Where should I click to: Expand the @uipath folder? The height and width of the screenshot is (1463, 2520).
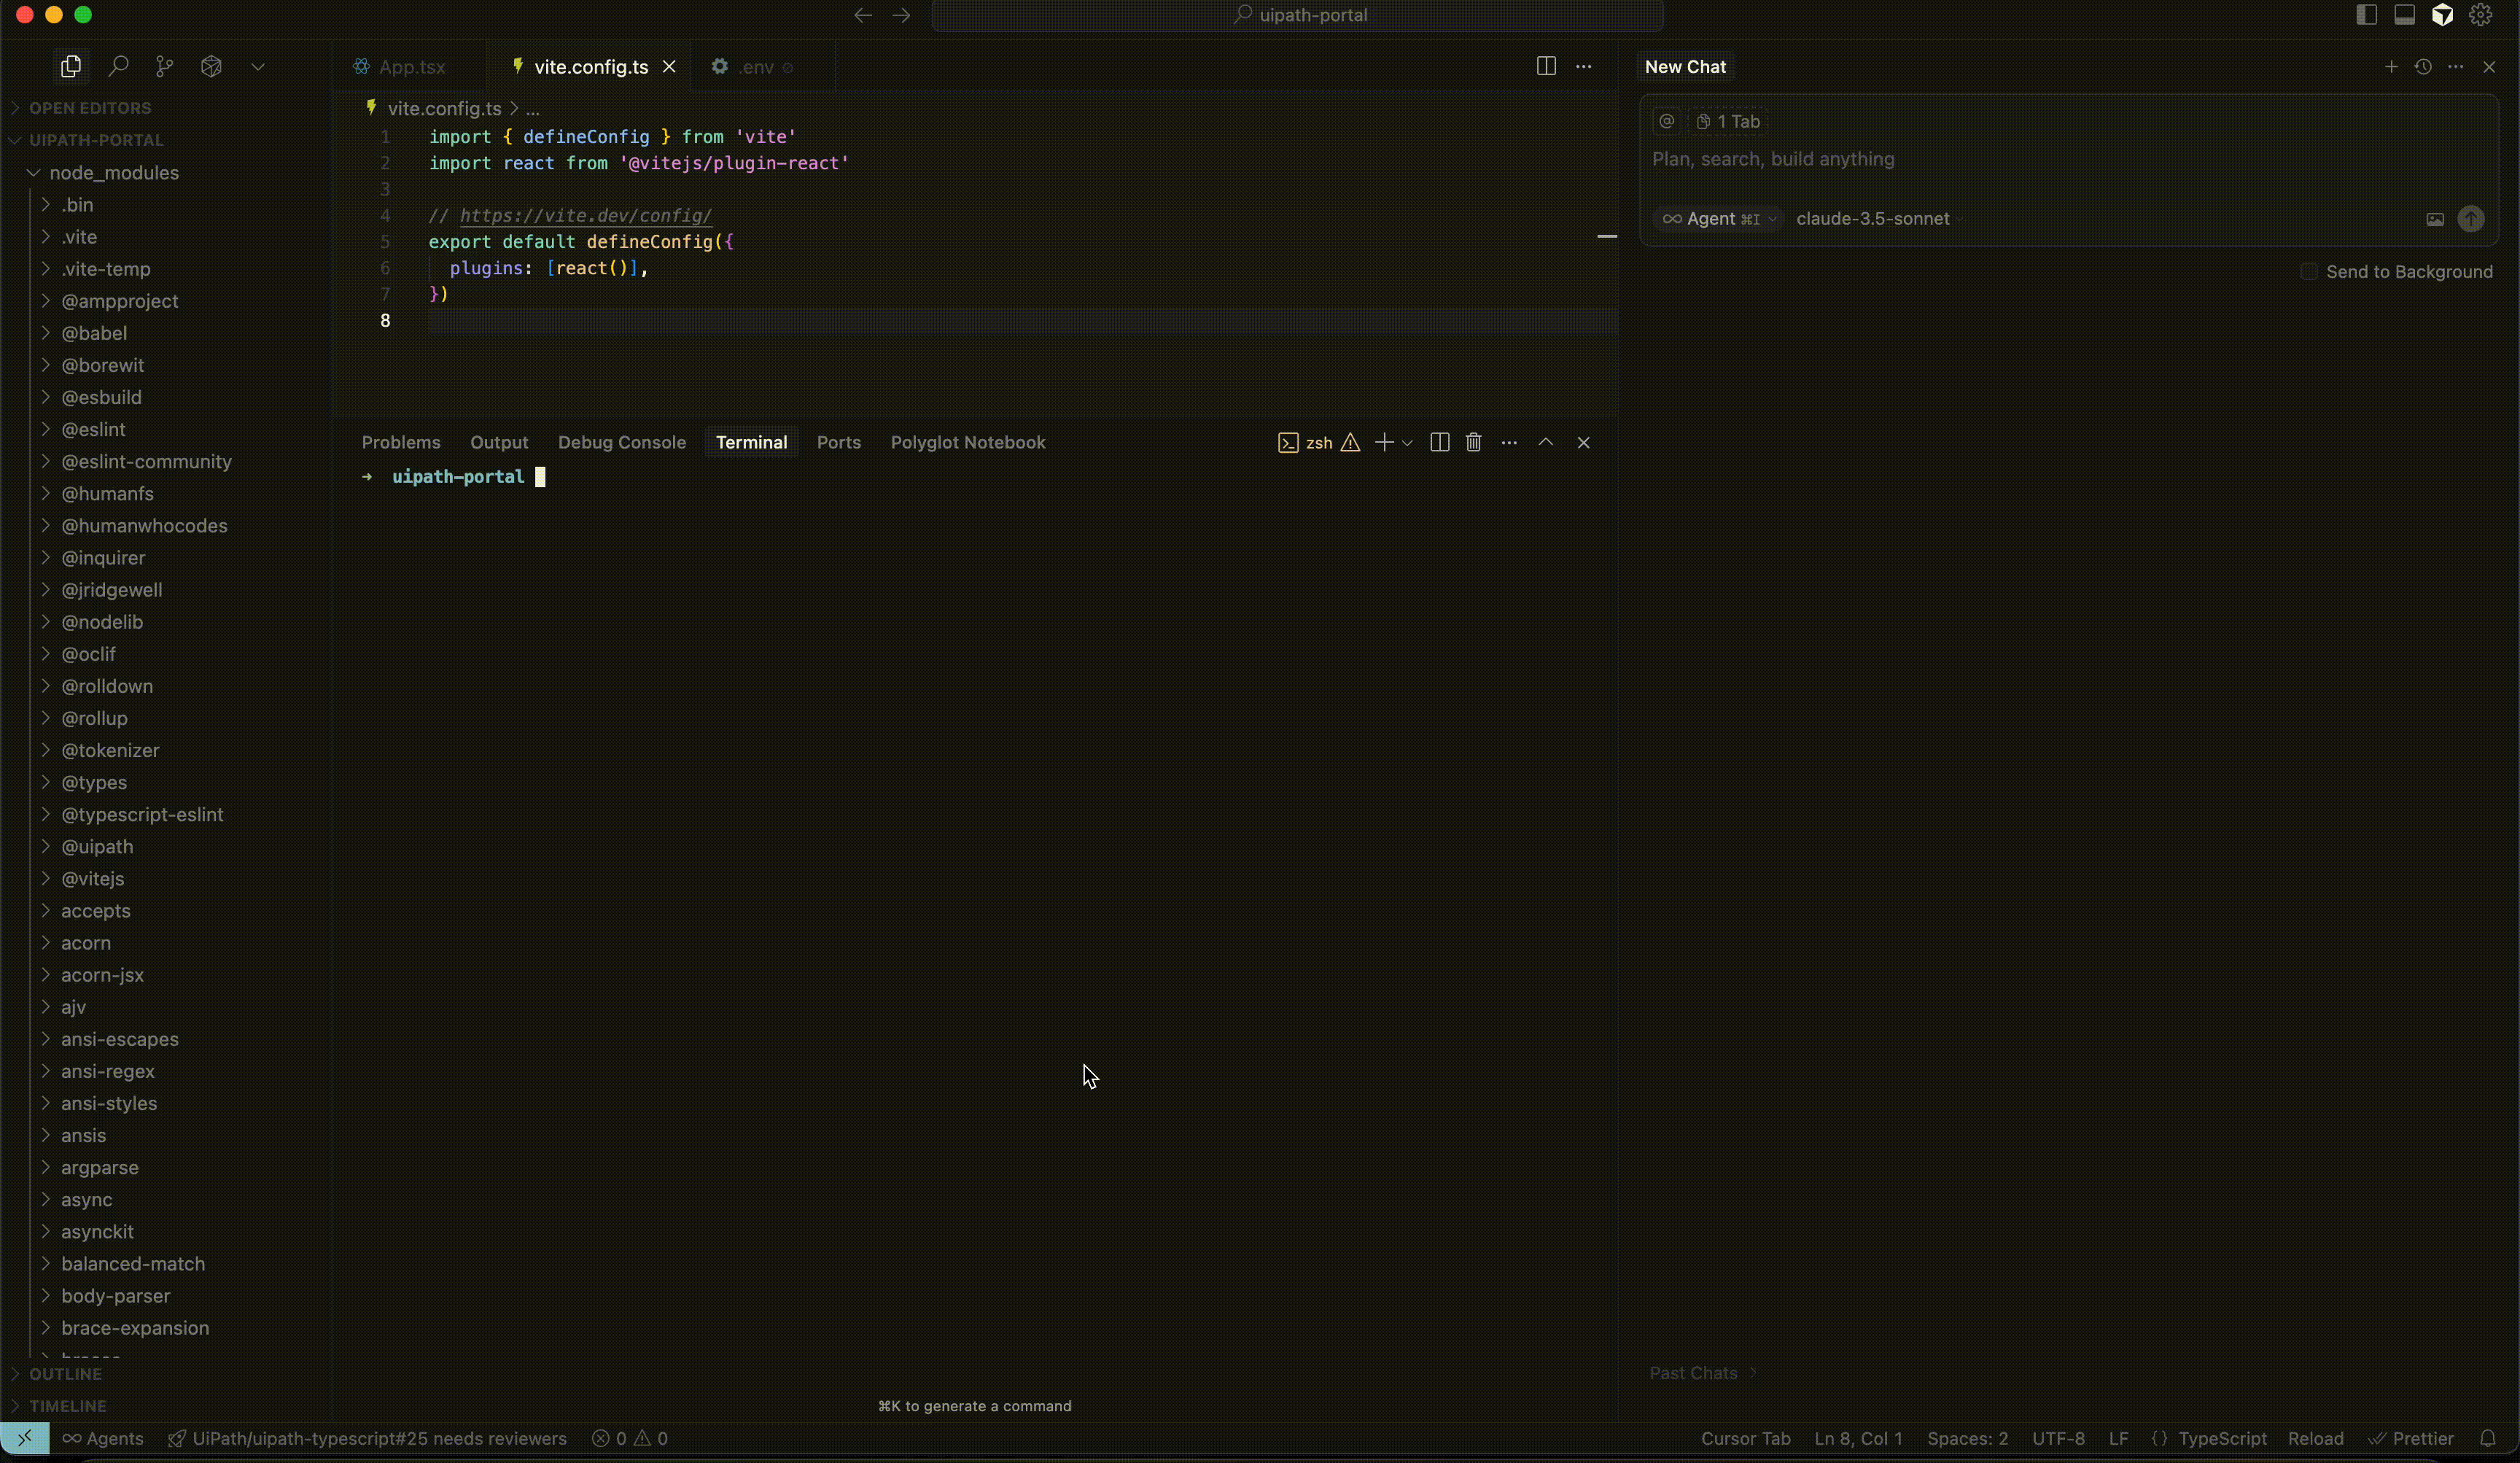(97, 846)
